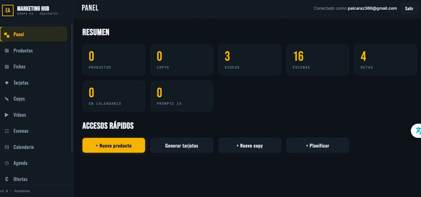Navigate to the Videos section
The height and width of the screenshot is (197, 421).
34,115
